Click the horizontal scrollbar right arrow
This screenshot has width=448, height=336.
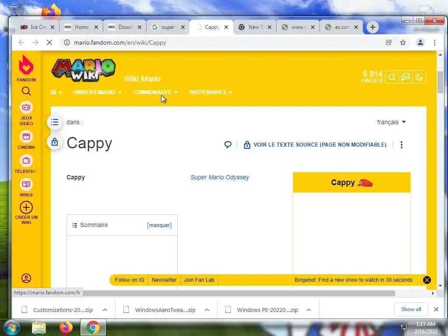click(x=433, y=293)
